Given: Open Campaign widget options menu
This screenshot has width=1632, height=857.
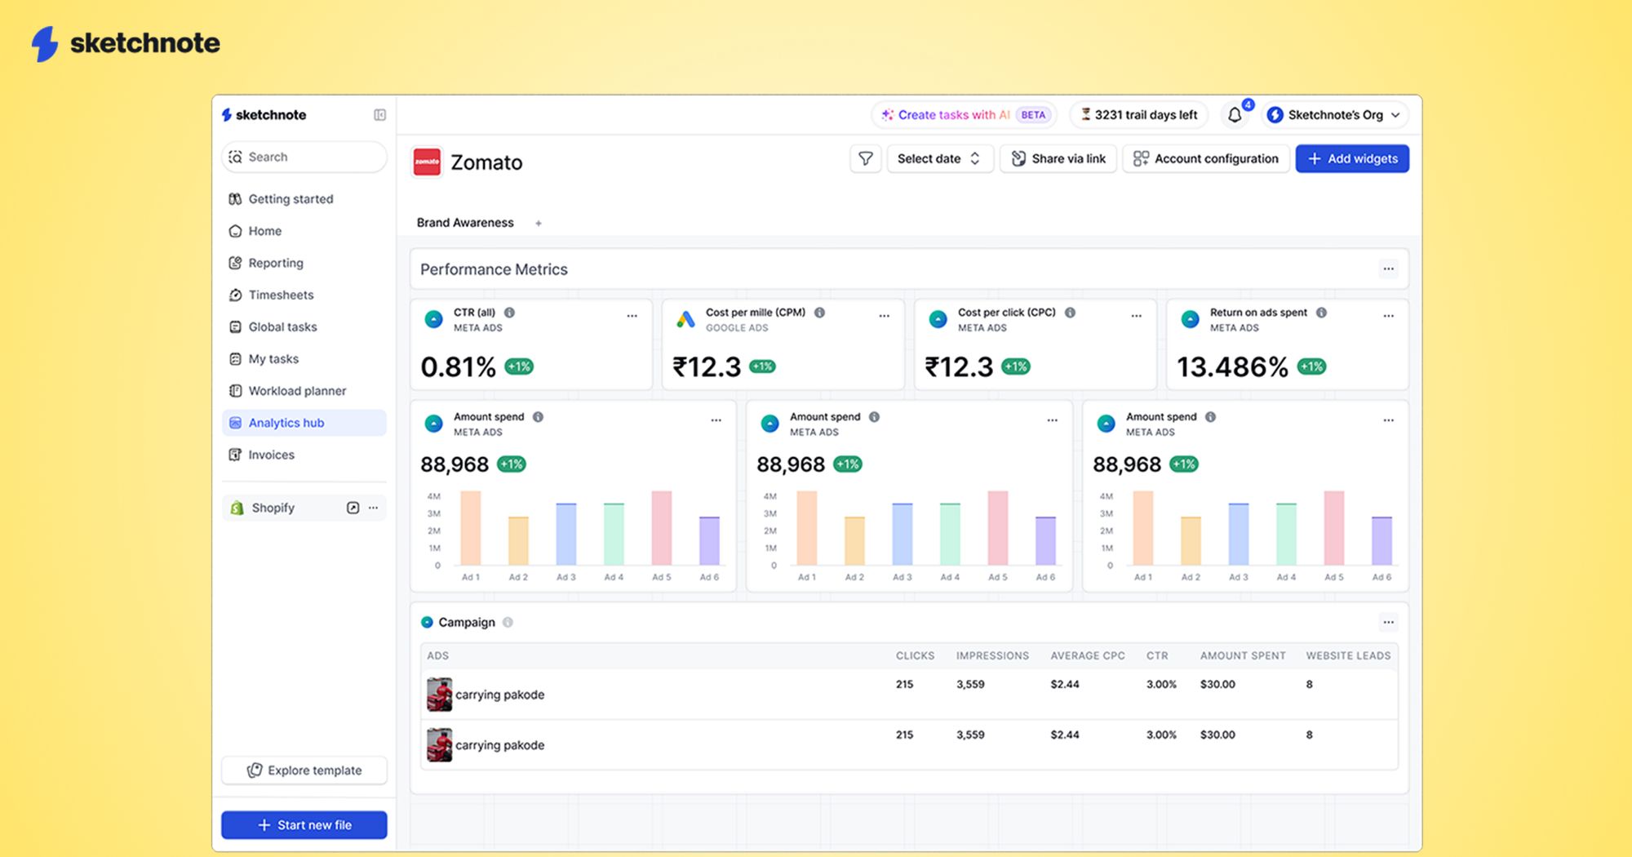Looking at the screenshot, I should click(1388, 622).
